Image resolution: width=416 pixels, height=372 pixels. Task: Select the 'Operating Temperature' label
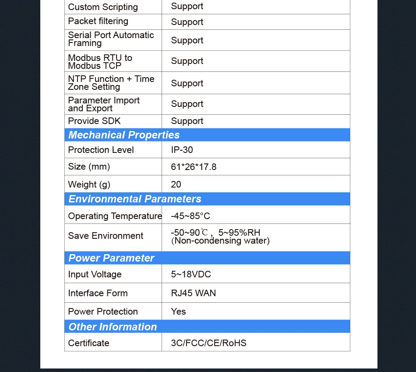coord(115,216)
